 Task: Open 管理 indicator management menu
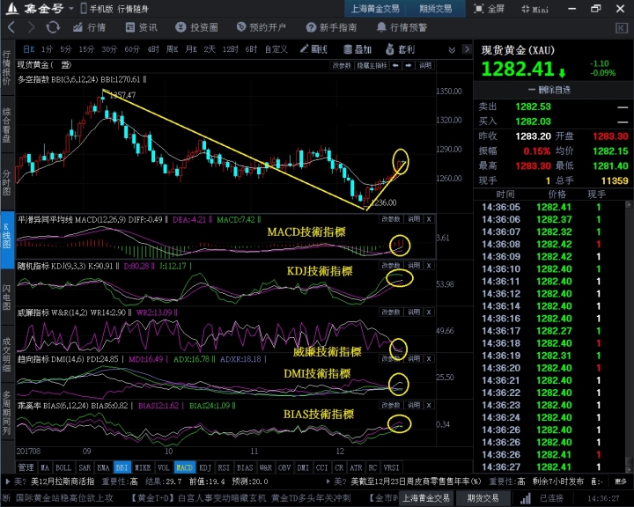click(26, 467)
